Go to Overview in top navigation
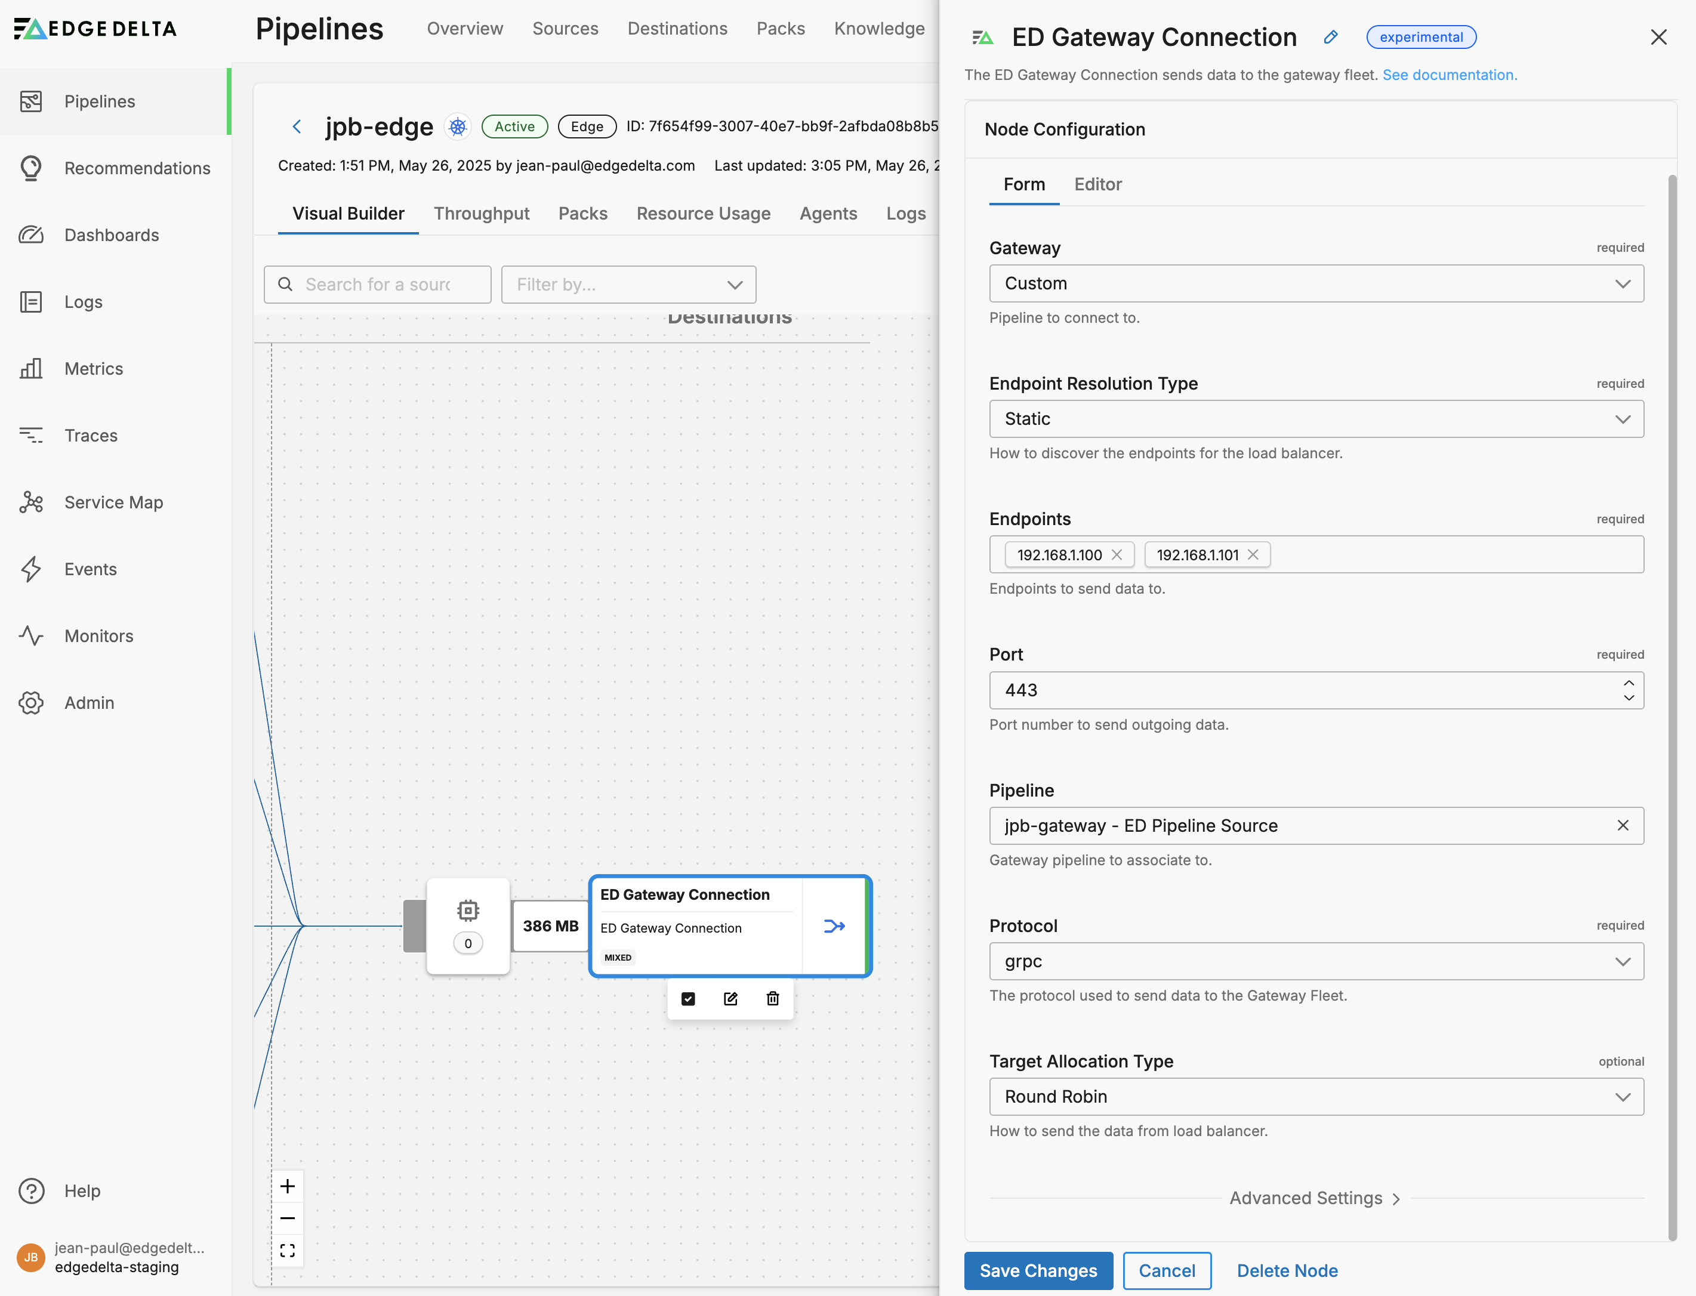Viewport: 1696px width, 1296px height. 464,29
